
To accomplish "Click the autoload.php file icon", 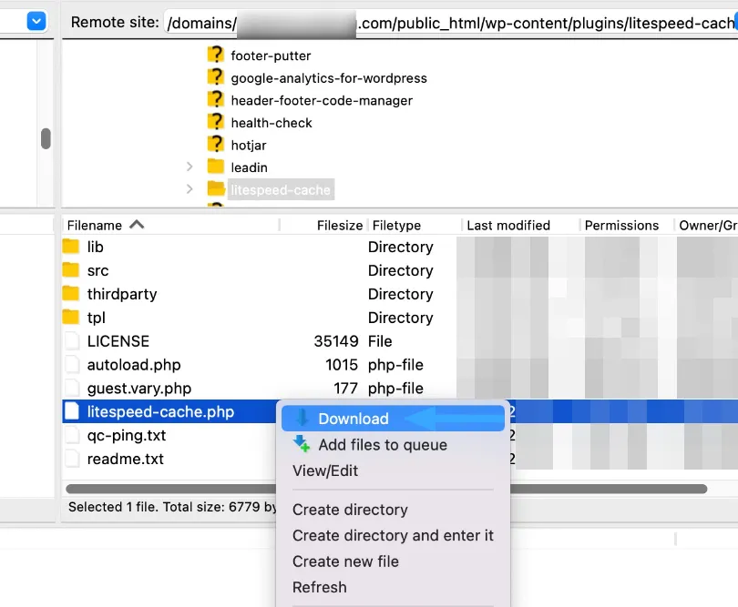I will coord(72,364).
